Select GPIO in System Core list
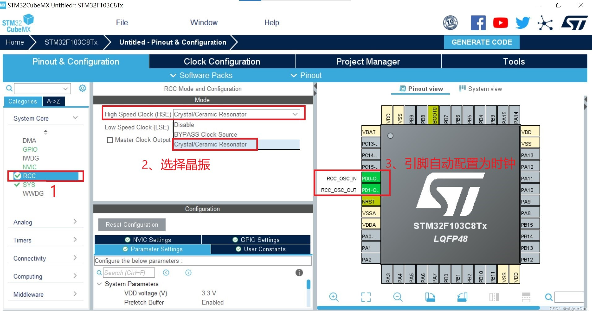The image size is (592, 314). click(x=30, y=149)
